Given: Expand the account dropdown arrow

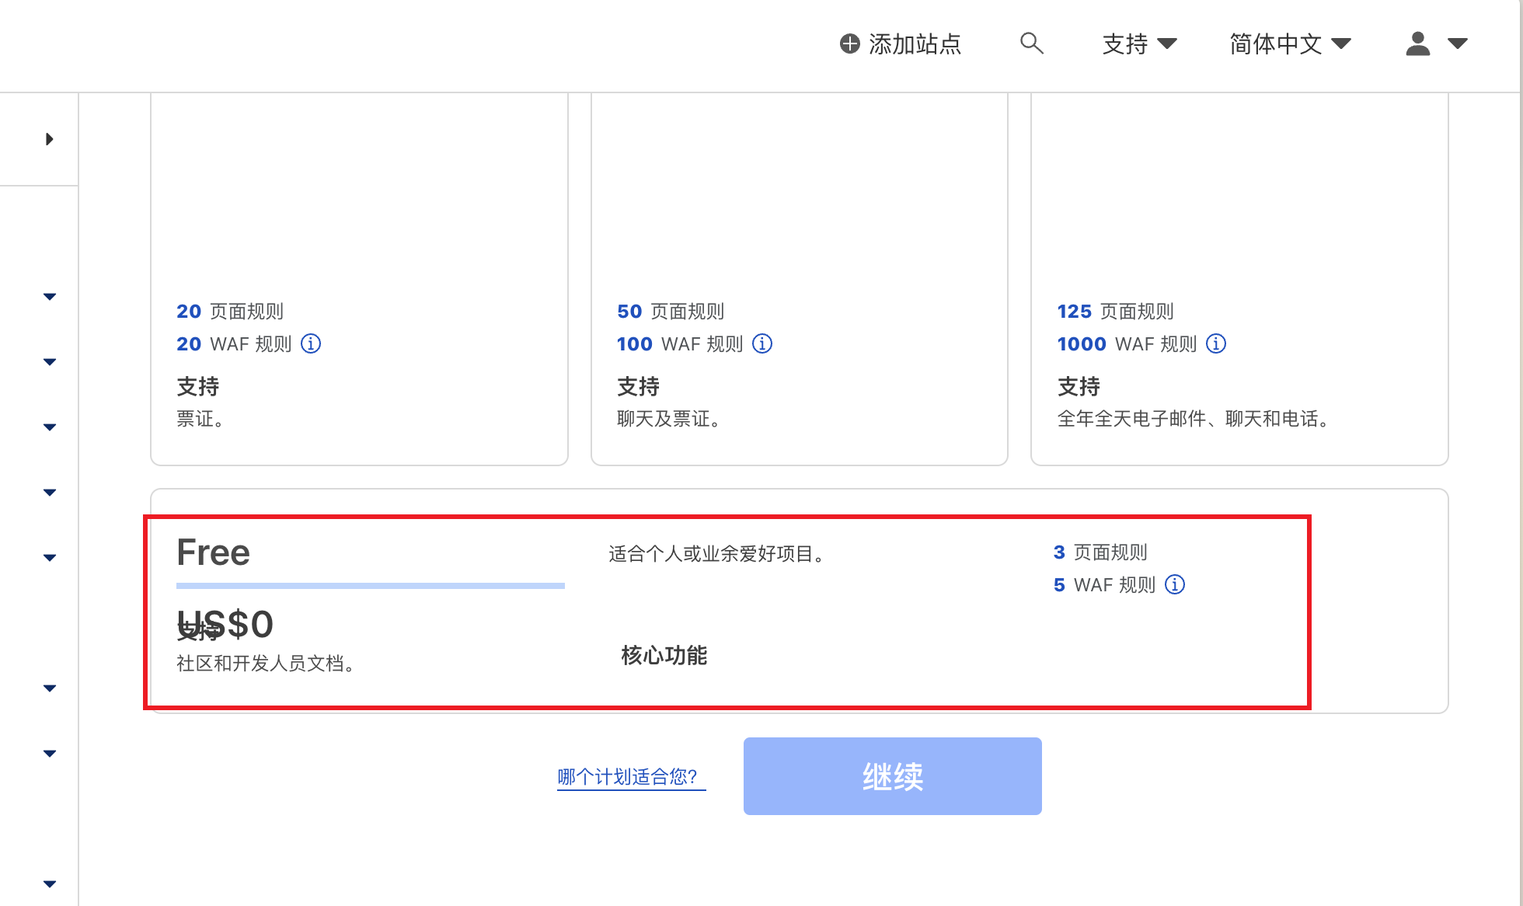Looking at the screenshot, I should (x=1458, y=44).
